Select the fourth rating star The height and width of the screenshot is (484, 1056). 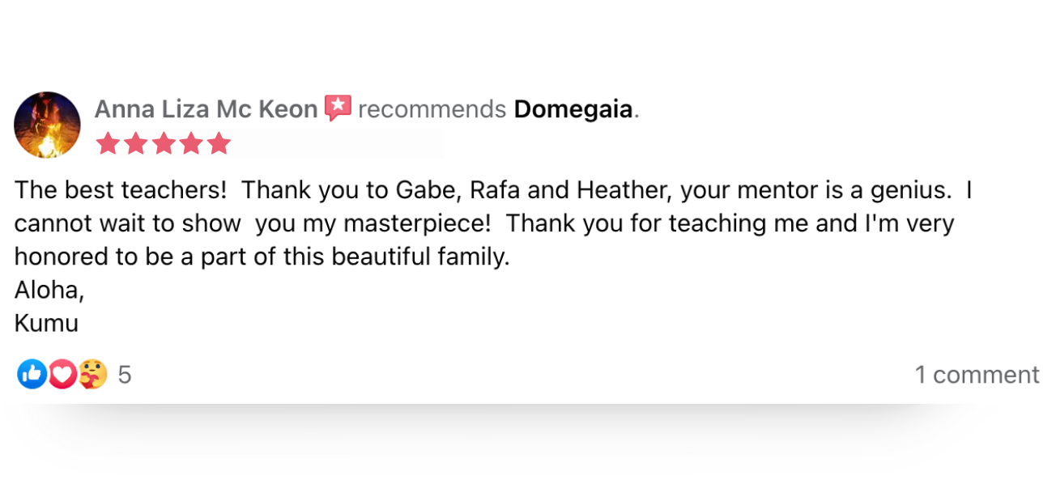tap(191, 144)
